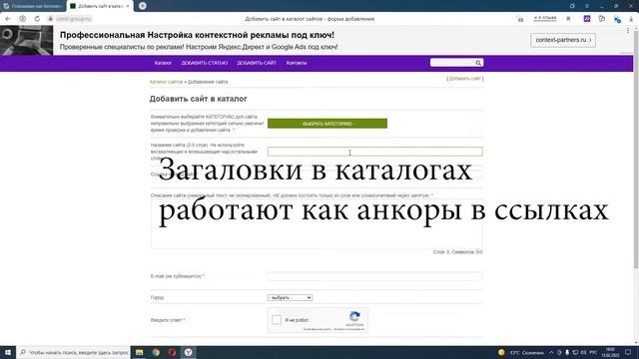This screenshot has width=639, height=359.
Task: Click the site description text area
Action: click(x=317, y=223)
